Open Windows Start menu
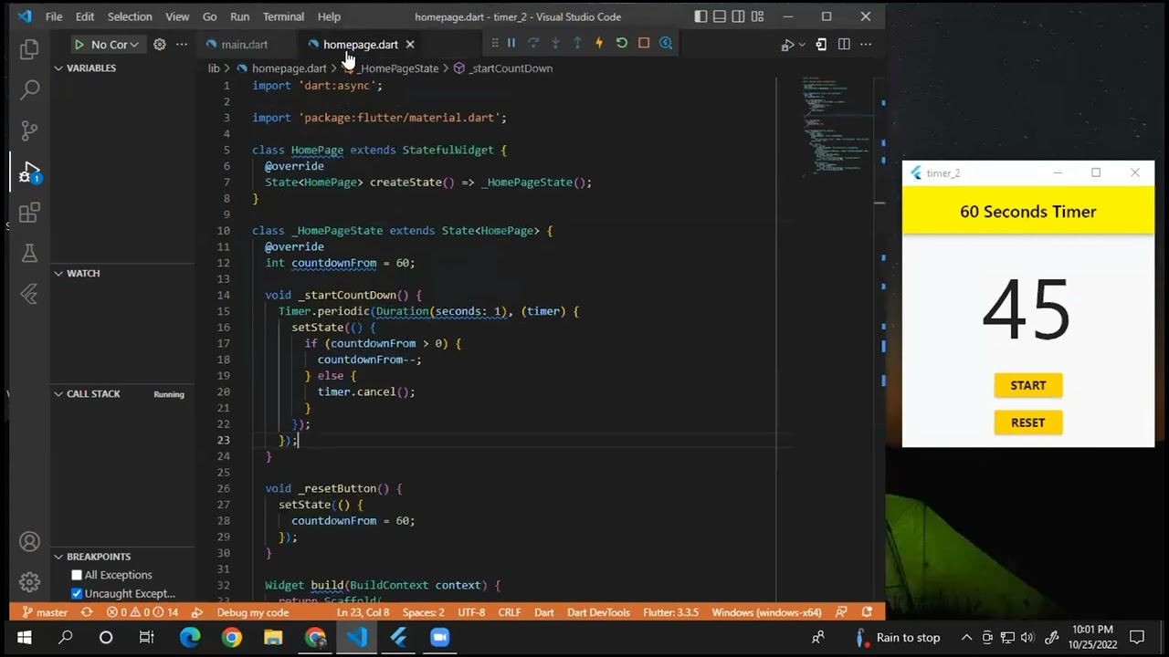 pos(24,638)
